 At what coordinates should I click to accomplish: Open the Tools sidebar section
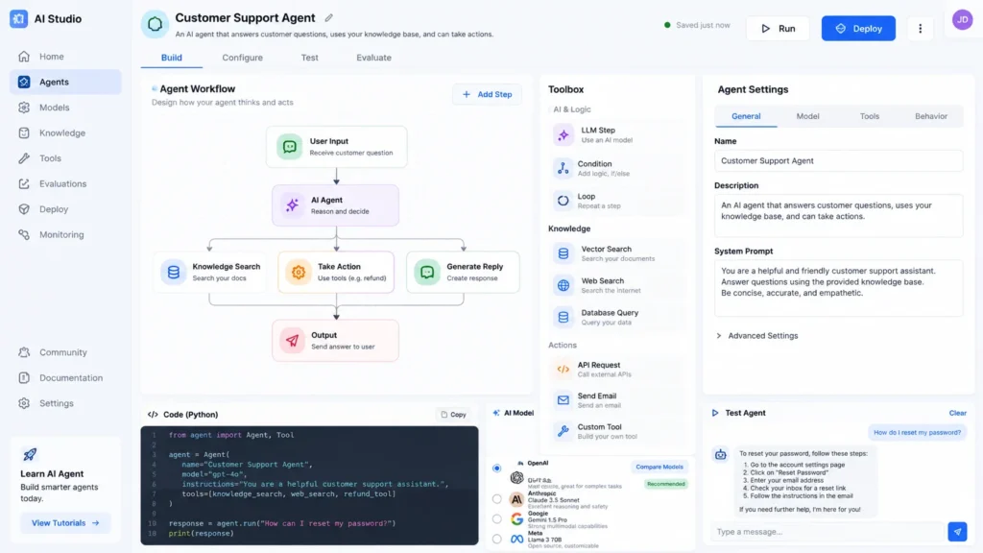[x=65, y=158]
